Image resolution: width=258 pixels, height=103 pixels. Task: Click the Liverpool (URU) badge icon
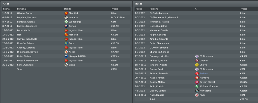click(66, 56)
